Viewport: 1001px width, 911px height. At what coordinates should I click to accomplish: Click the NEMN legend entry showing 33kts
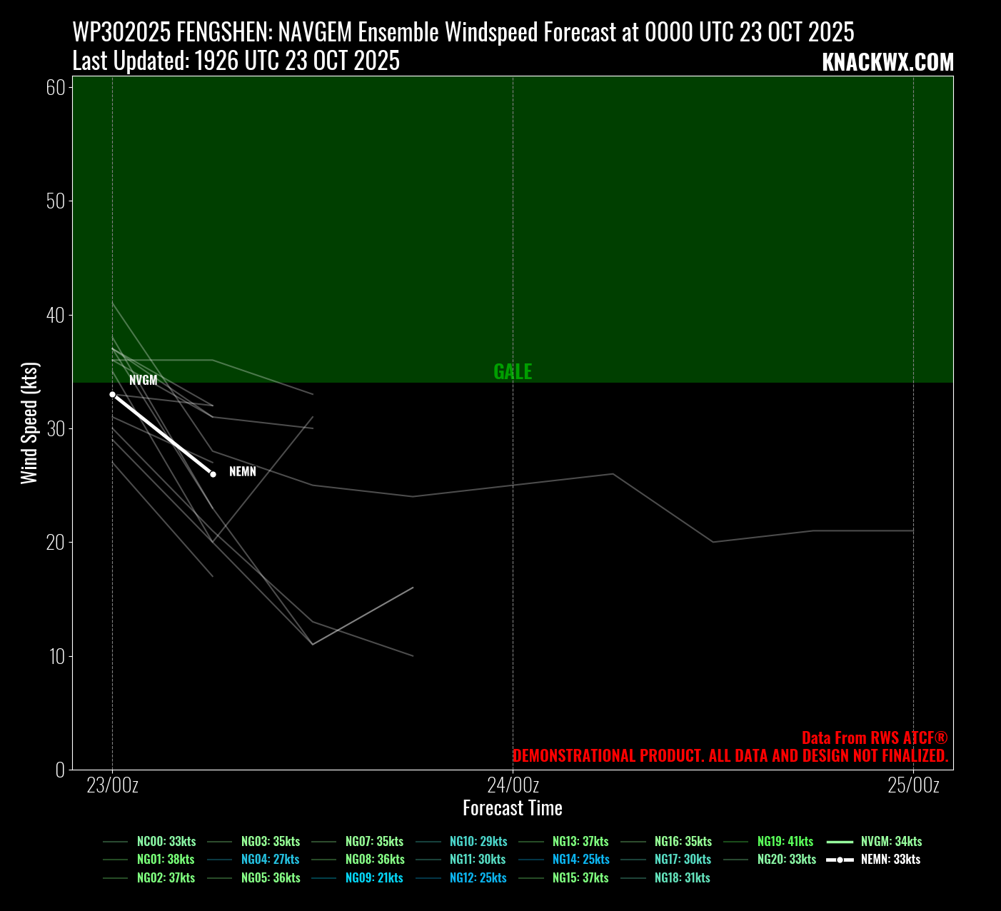pyautogui.click(x=890, y=860)
